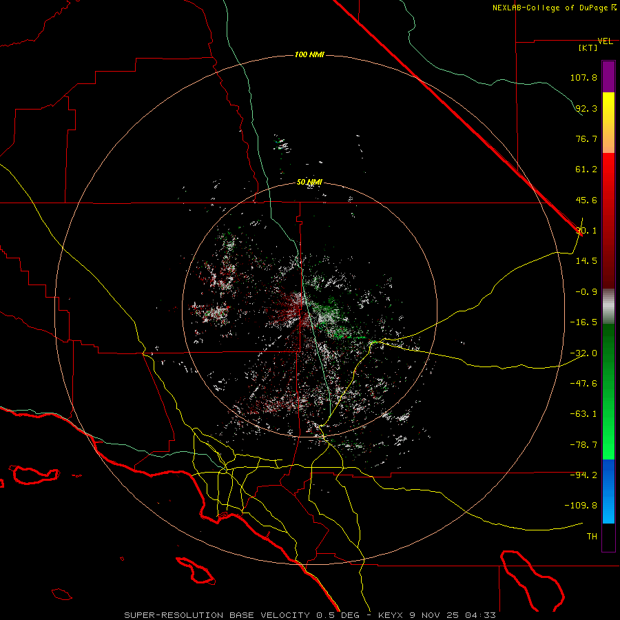The image size is (620, 620).
Task: Select the -0.9 legend value
Action: click(x=586, y=292)
